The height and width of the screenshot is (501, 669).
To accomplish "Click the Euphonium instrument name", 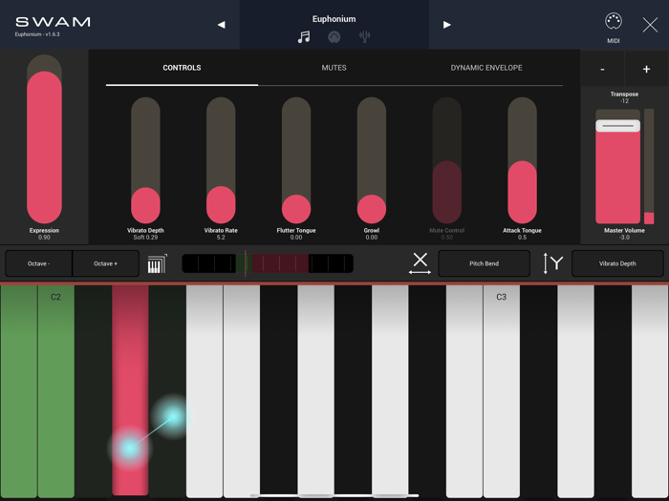I will click(x=334, y=19).
